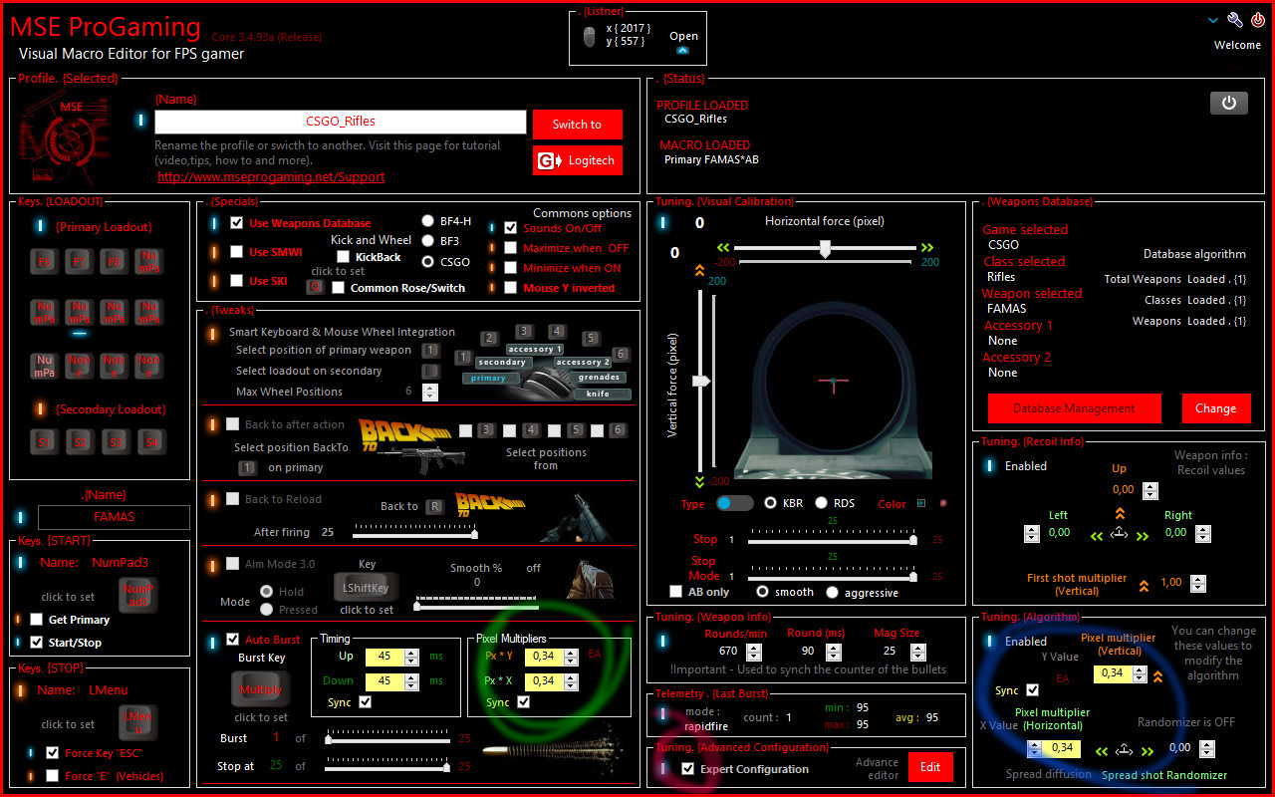Expand the blue chevron next to wrench

(x=1213, y=20)
